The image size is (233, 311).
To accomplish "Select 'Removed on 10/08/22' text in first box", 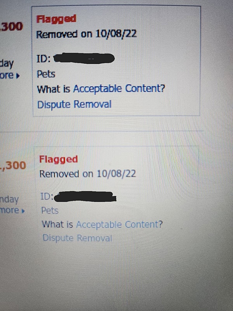I will pos(86,34).
